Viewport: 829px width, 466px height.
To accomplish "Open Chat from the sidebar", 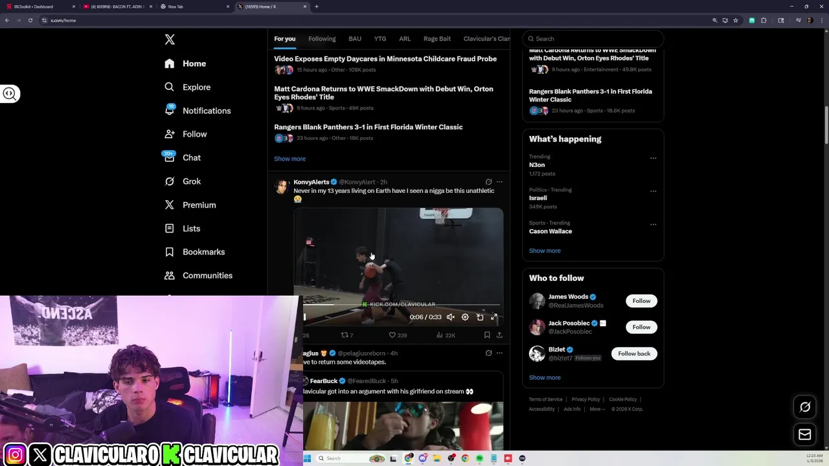I will (x=182, y=158).
